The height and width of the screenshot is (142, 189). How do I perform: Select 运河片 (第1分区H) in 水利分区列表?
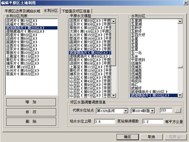coord(21,21)
